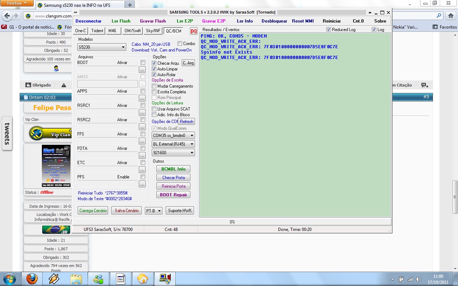Browse for APPS file with ... button
Image resolution: width=458 pixels, height=286 pixels.
coord(142,98)
